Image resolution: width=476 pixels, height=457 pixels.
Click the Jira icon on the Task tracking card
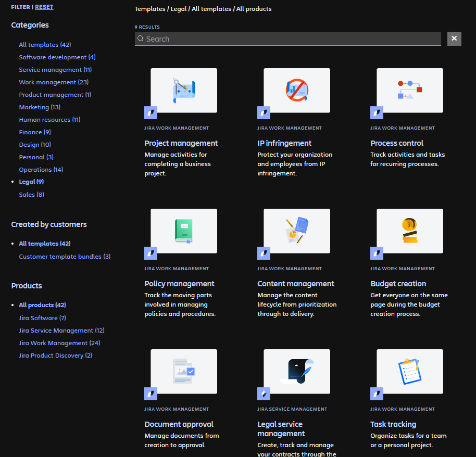coord(377,393)
